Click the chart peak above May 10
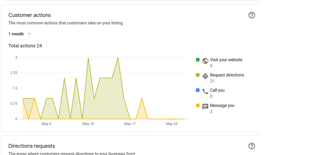Viewport: 309px width, 155px height. point(88,58)
